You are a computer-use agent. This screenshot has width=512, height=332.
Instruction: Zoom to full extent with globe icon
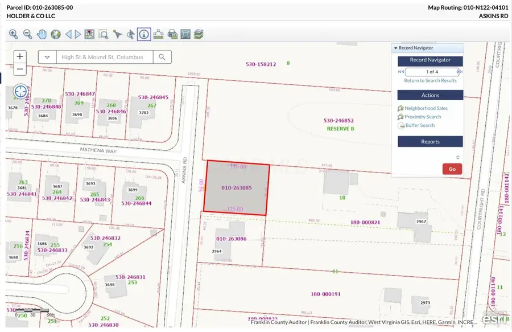pos(56,34)
